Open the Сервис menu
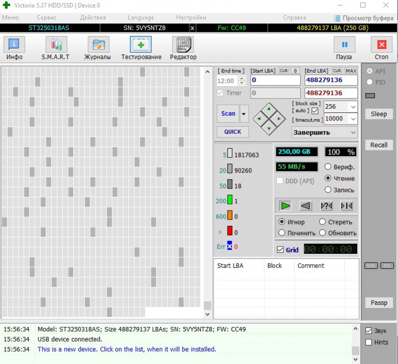Screen dimensions: 398x364 coord(46,18)
